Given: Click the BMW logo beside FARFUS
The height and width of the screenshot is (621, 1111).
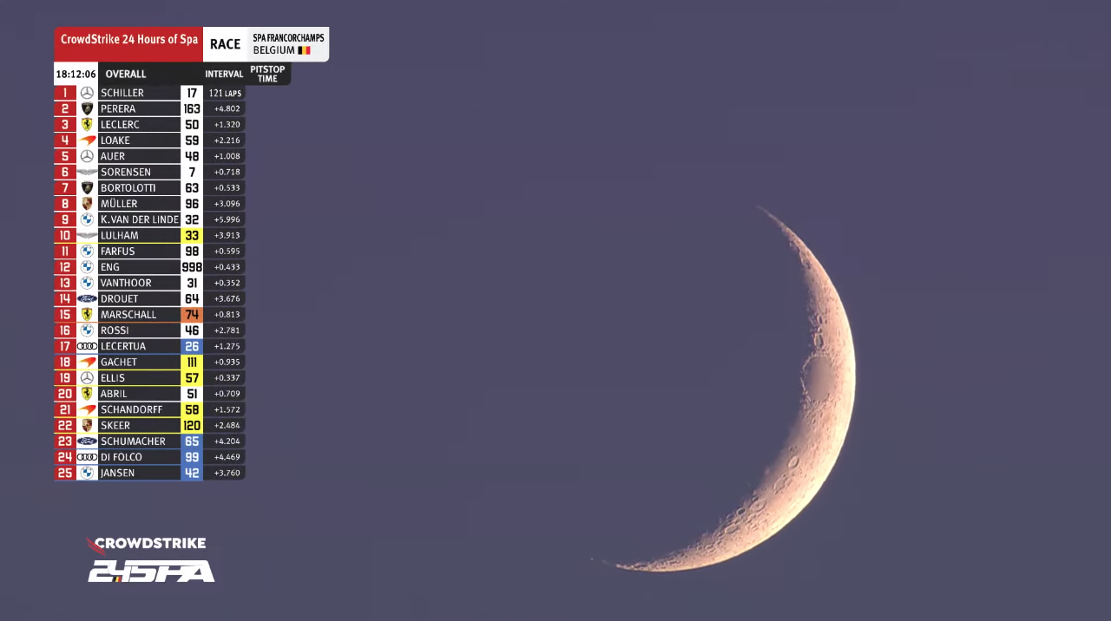Looking at the screenshot, I should (87, 251).
